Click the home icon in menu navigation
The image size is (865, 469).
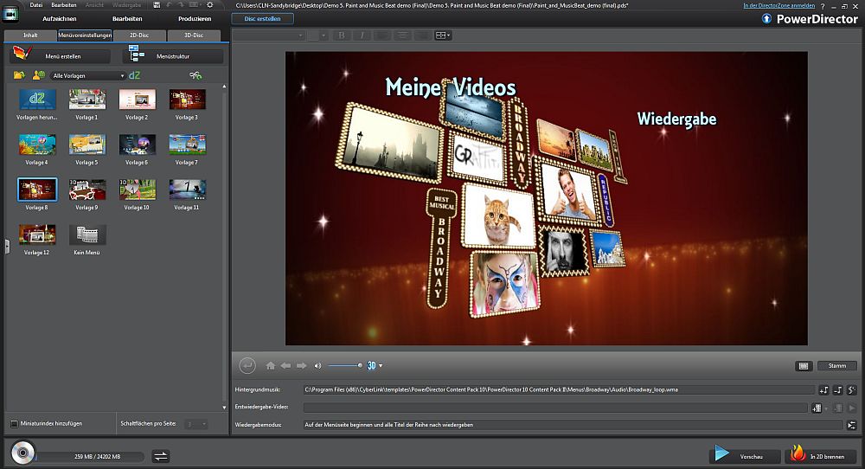270,365
